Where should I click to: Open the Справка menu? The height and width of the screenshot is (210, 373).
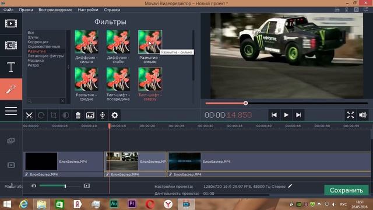click(112, 10)
